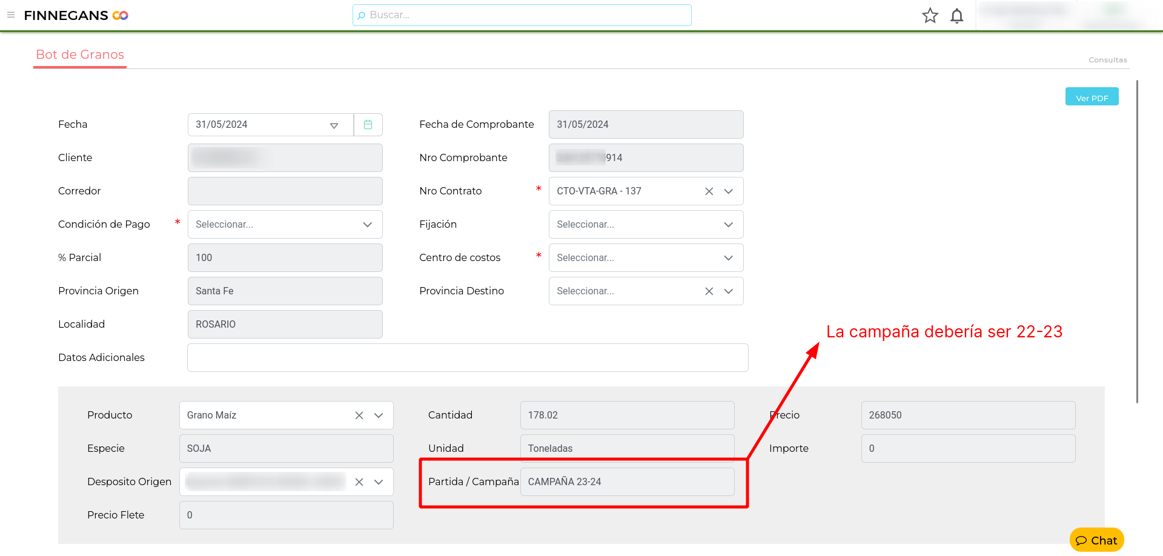Select the Bot de Granos tab
This screenshot has width=1163, height=556.
pyautogui.click(x=80, y=55)
